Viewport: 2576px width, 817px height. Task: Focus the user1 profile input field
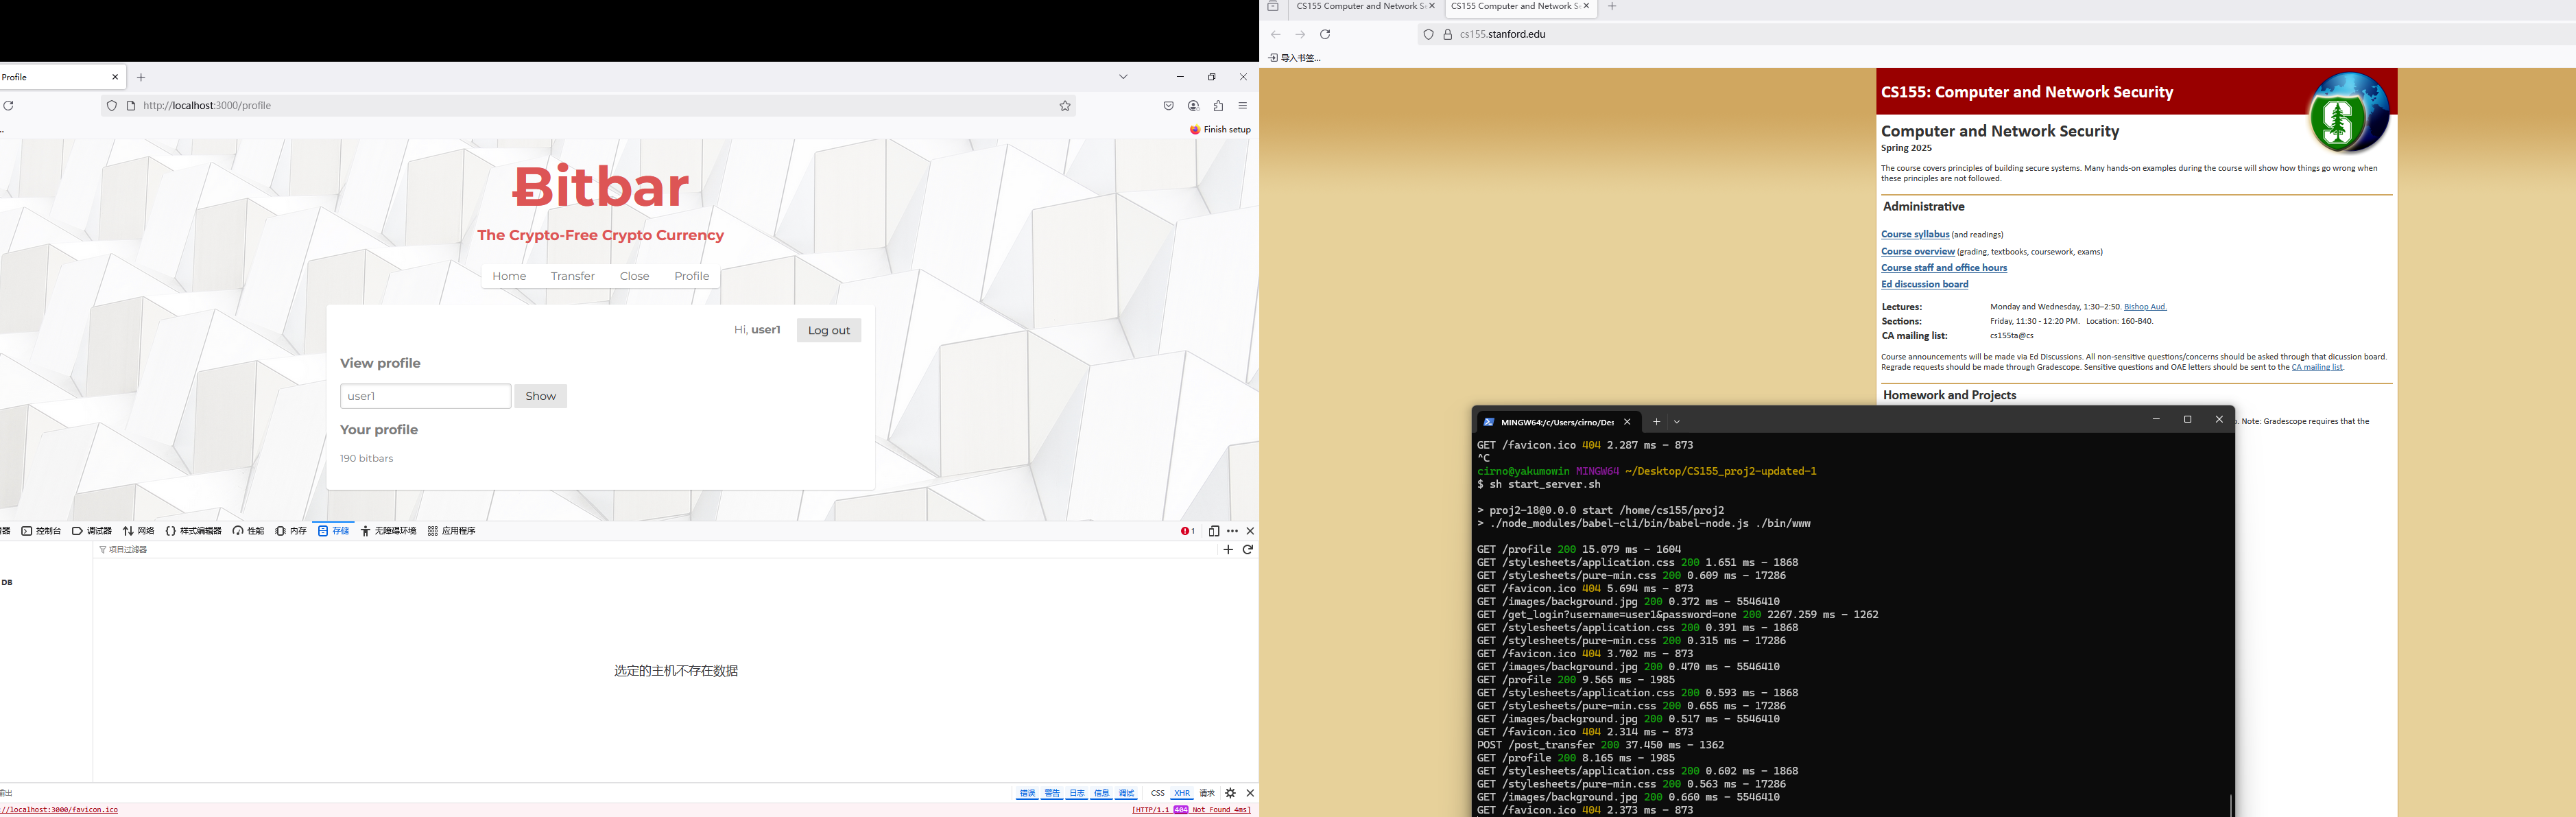[426, 396]
